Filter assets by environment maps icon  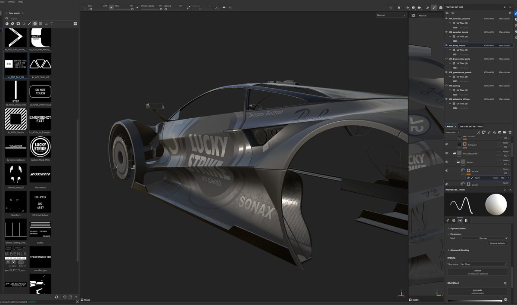point(46,24)
